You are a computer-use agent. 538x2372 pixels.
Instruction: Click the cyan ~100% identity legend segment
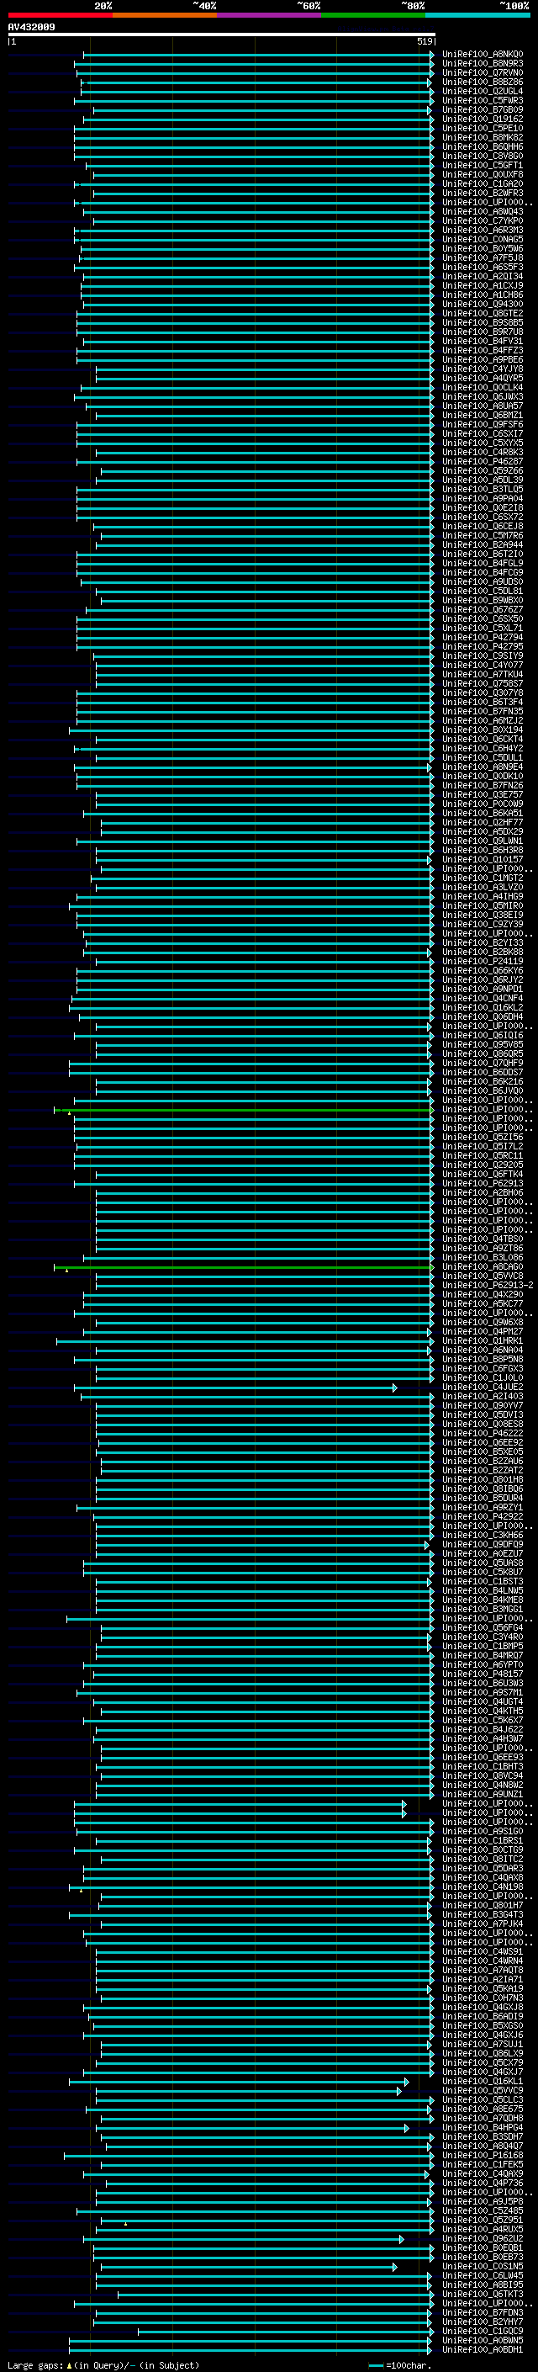(477, 15)
